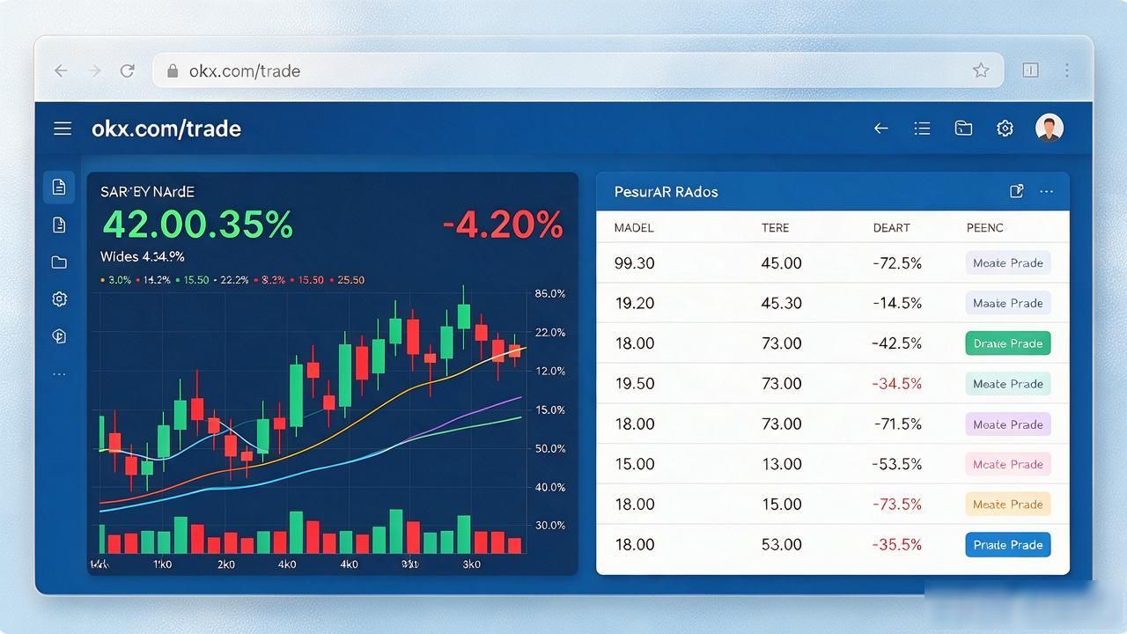This screenshot has height=634, width=1127.
Task: Open the list view icon in header
Action: click(922, 129)
